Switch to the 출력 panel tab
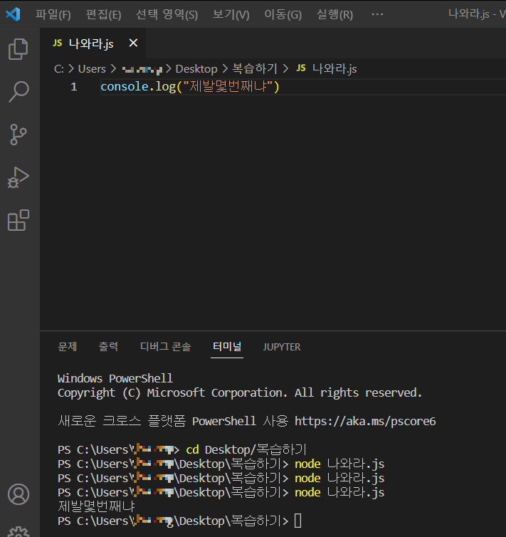The image size is (506, 537). coord(108,347)
